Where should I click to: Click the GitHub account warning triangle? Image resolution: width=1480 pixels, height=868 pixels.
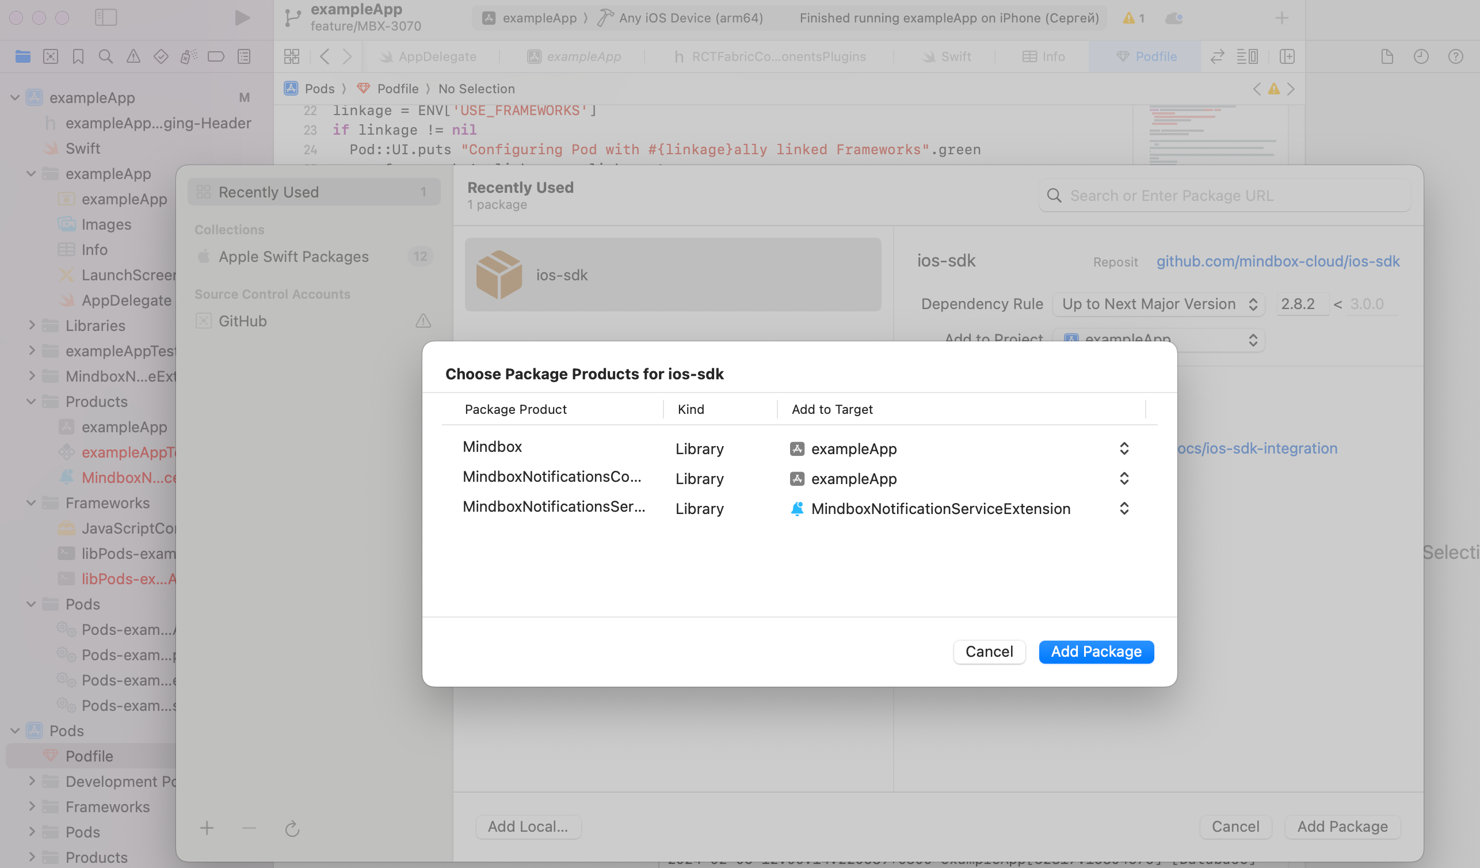[424, 321]
